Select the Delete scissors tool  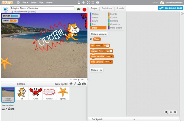83,2
